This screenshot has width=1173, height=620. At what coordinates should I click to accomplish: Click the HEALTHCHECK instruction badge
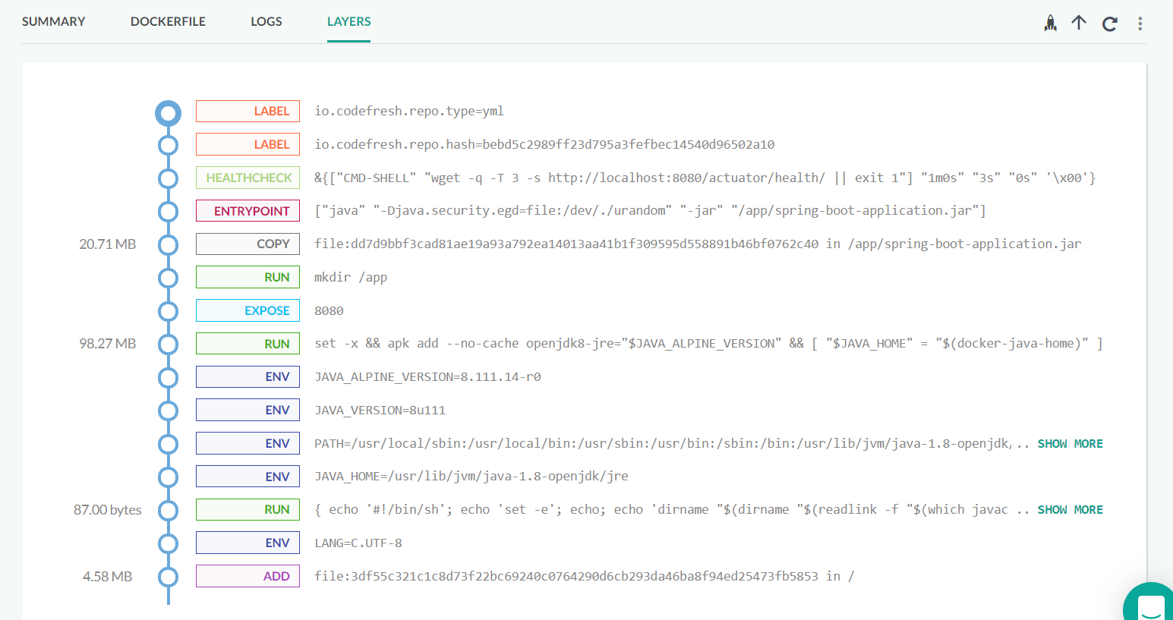(x=248, y=178)
